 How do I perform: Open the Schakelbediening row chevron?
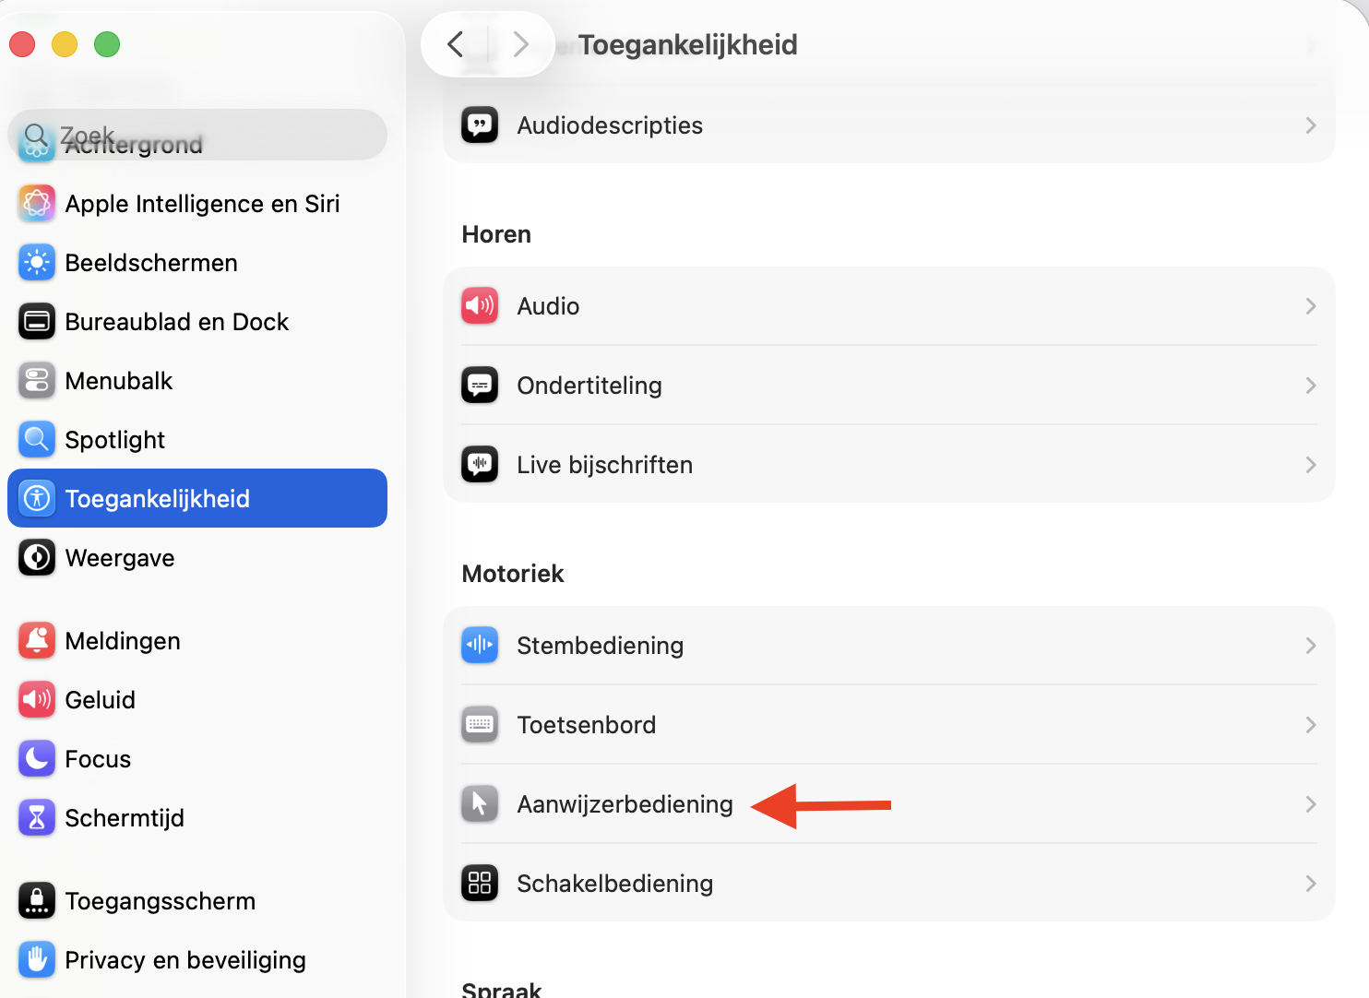(1311, 883)
